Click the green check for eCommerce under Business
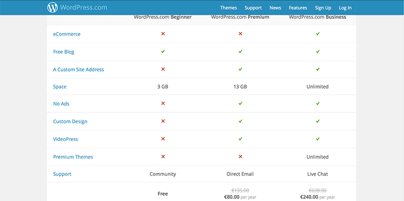The image size is (404, 201). click(x=318, y=34)
